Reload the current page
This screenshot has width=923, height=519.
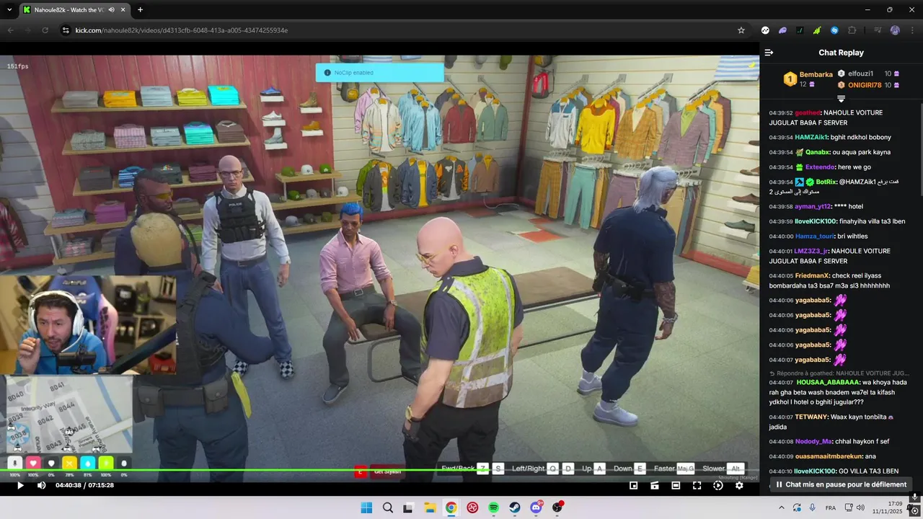point(45,30)
